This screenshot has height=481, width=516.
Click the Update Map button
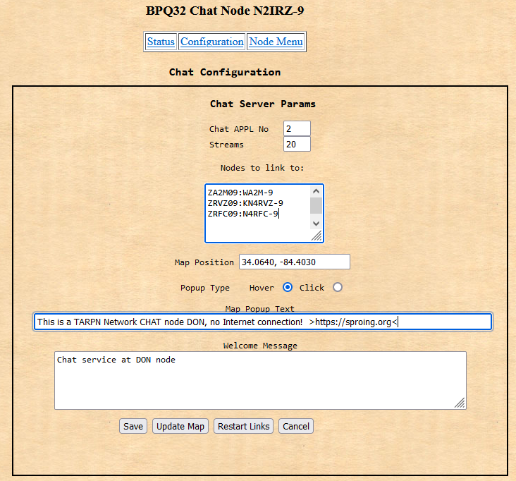pyautogui.click(x=180, y=427)
